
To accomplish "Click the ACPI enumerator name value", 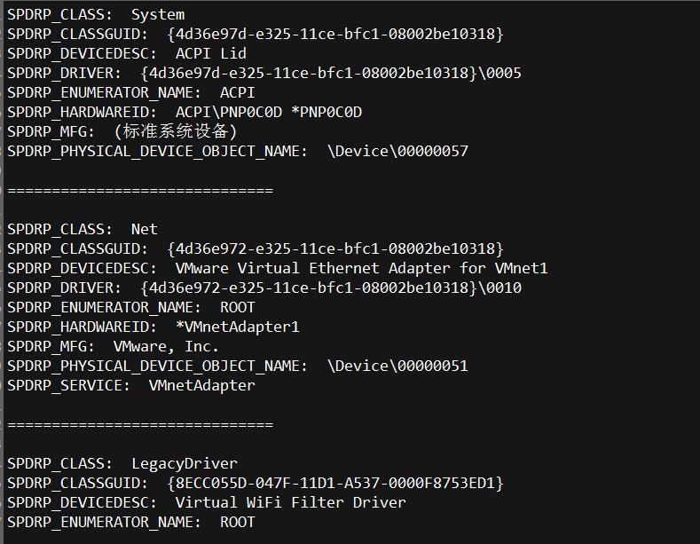I will (238, 93).
